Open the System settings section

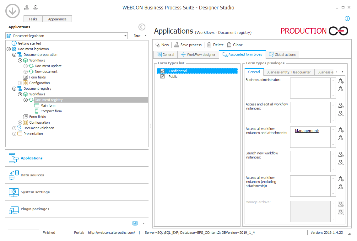pos(77,192)
